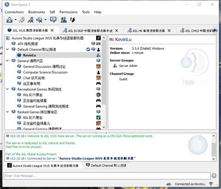
Task: Toggle the mute microphone toolbar icon
Action: pyautogui.click(x=30, y=20)
